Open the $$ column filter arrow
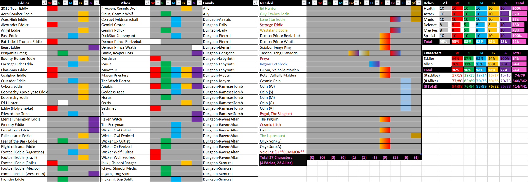Screen dimensions: 528x182 (x=419, y=3)
